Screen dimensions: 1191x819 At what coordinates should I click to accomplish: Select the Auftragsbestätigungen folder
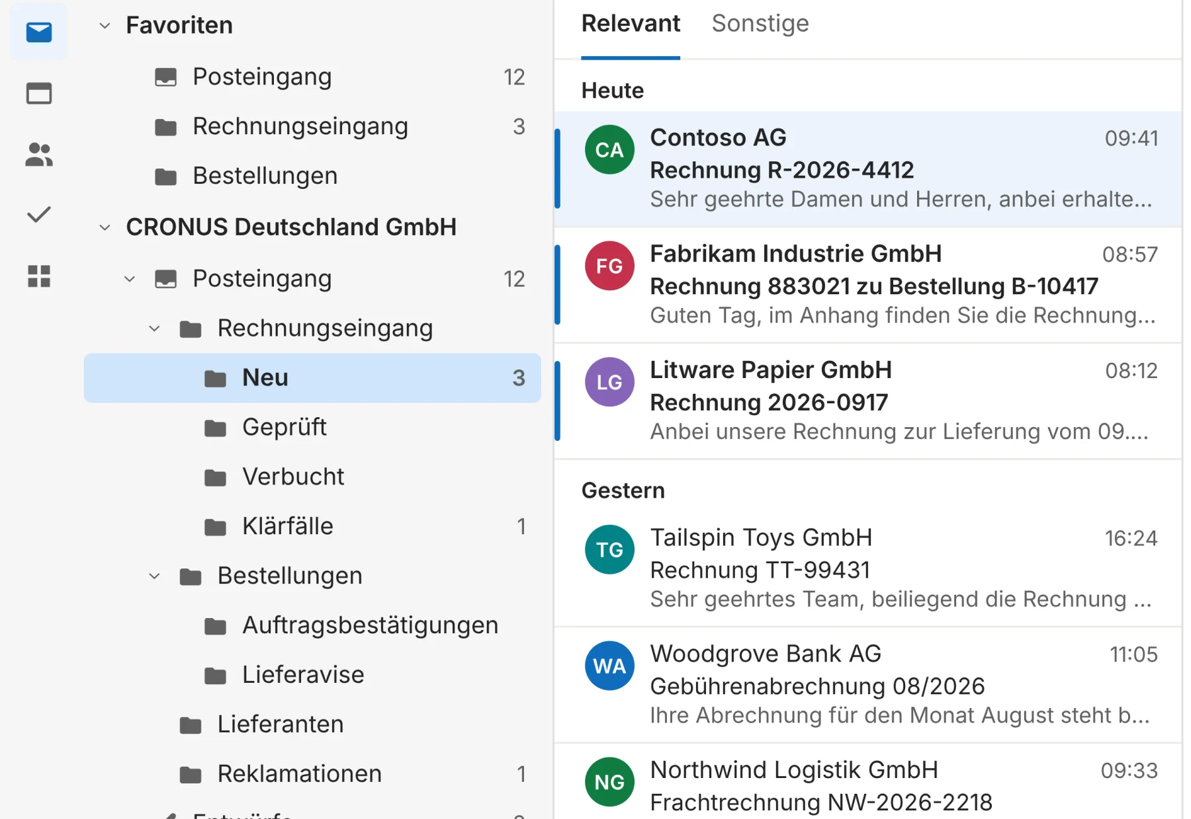coord(312,626)
